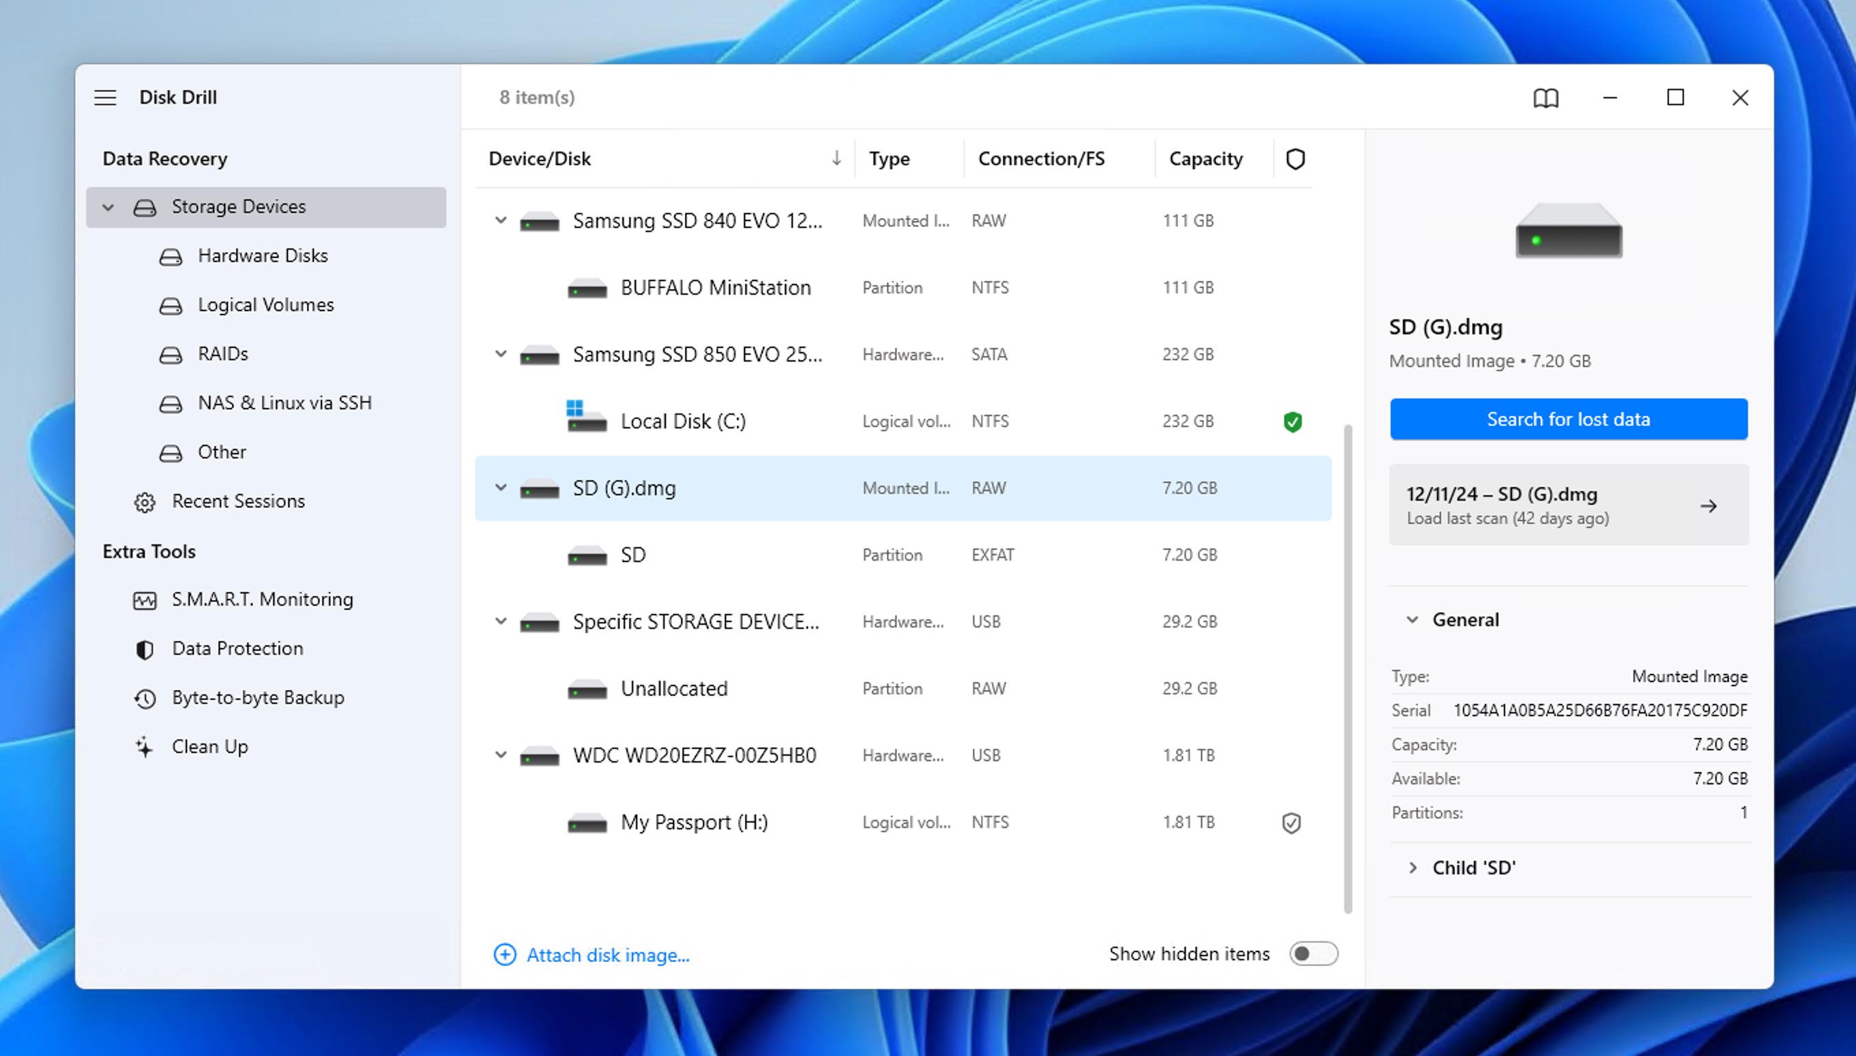The image size is (1856, 1056).
Task: Click the Logical Volumes drive icon
Action: coord(171,306)
